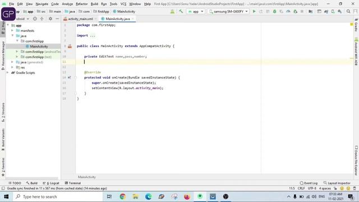Viewport: 359px width, 202px height.
Task: Click the grayed Stop app square icon
Action: coord(302,11)
